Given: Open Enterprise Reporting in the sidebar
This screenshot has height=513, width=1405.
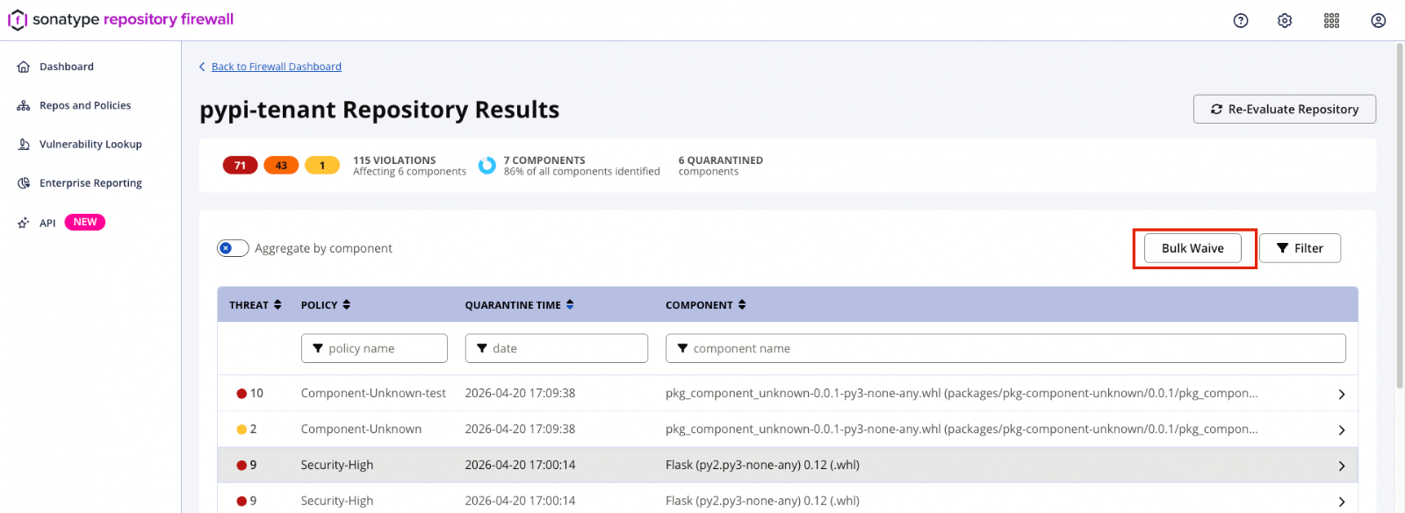Looking at the screenshot, I should tap(90, 183).
